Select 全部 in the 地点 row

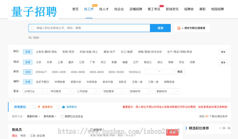pyautogui.click(x=28, y=62)
